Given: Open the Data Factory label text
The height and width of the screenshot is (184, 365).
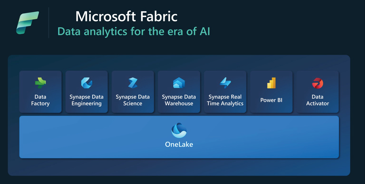Looking at the screenshot, I should coord(40,100).
